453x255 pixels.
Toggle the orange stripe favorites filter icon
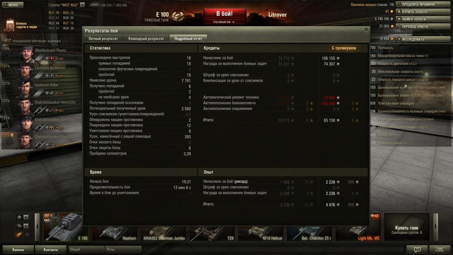click(19, 235)
